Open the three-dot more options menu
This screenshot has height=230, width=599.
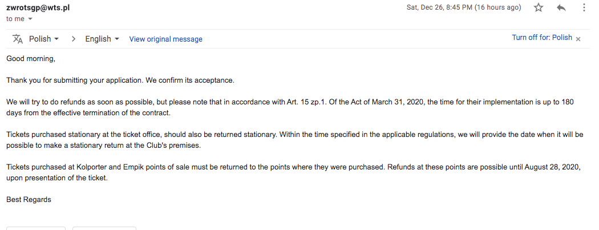point(584,7)
